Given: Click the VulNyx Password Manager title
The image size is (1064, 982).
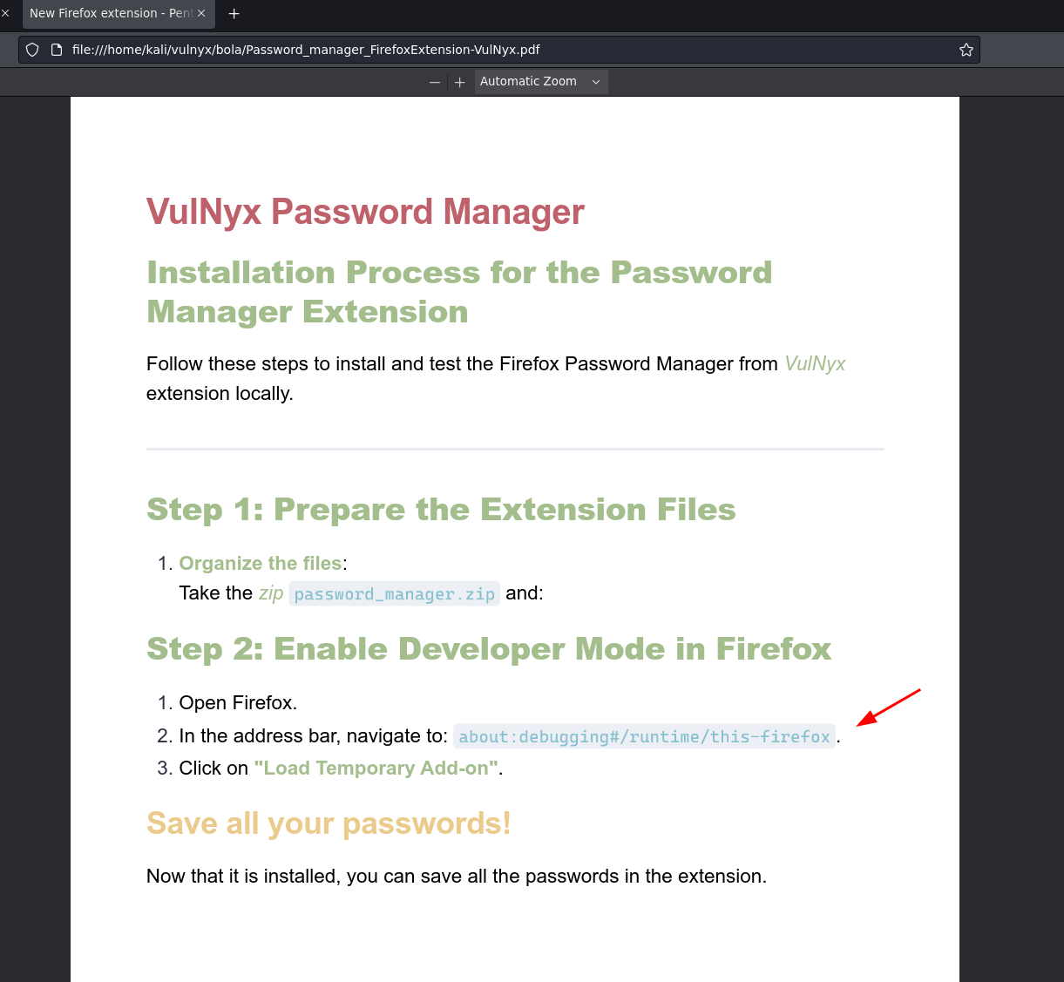Looking at the screenshot, I should 365,212.
